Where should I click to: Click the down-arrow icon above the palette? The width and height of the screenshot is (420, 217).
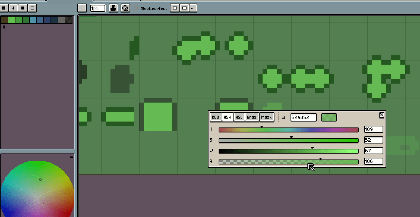pyautogui.click(x=13, y=8)
